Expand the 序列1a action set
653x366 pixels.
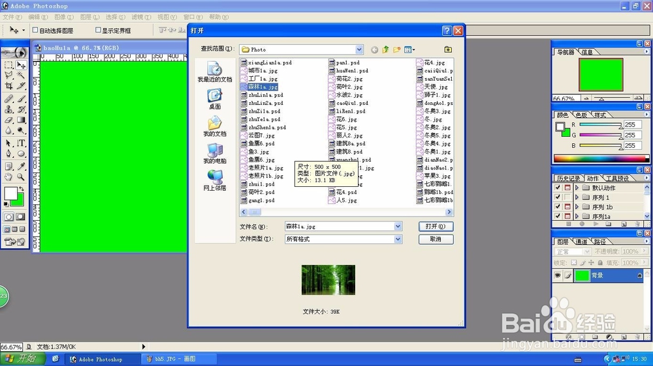577,216
